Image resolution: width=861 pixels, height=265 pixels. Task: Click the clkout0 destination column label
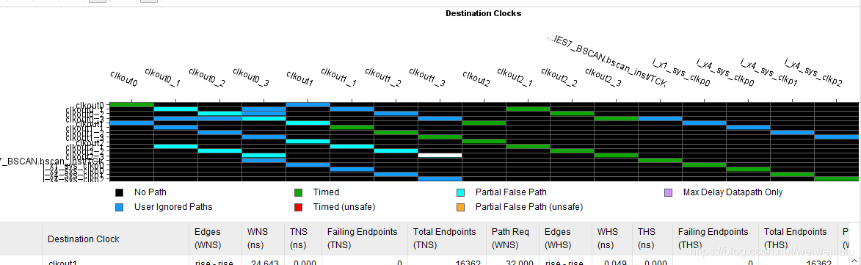(x=124, y=79)
